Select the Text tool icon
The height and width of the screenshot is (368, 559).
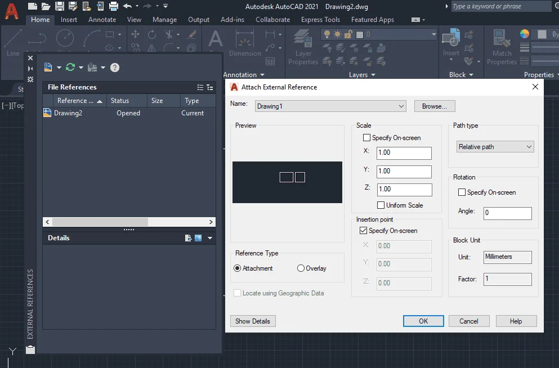[x=216, y=38]
